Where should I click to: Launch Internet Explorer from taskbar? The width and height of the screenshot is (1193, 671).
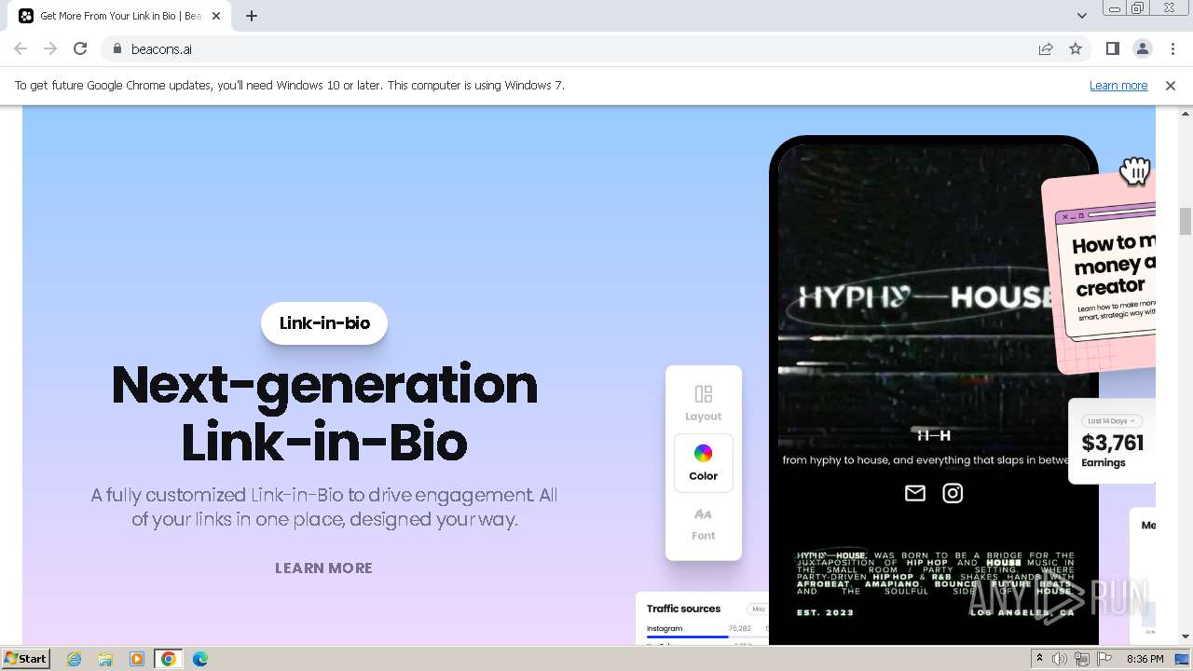click(x=75, y=659)
